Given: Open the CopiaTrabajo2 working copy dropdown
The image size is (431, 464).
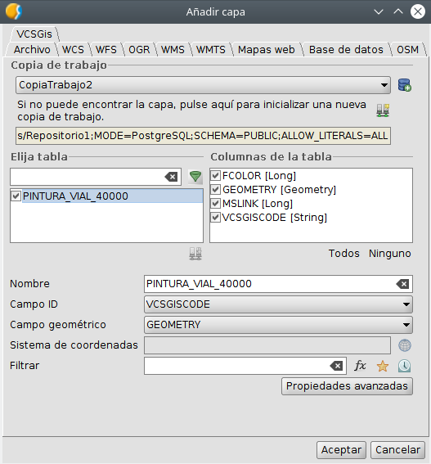Looking at the screenshot, I should coord(203,85).
